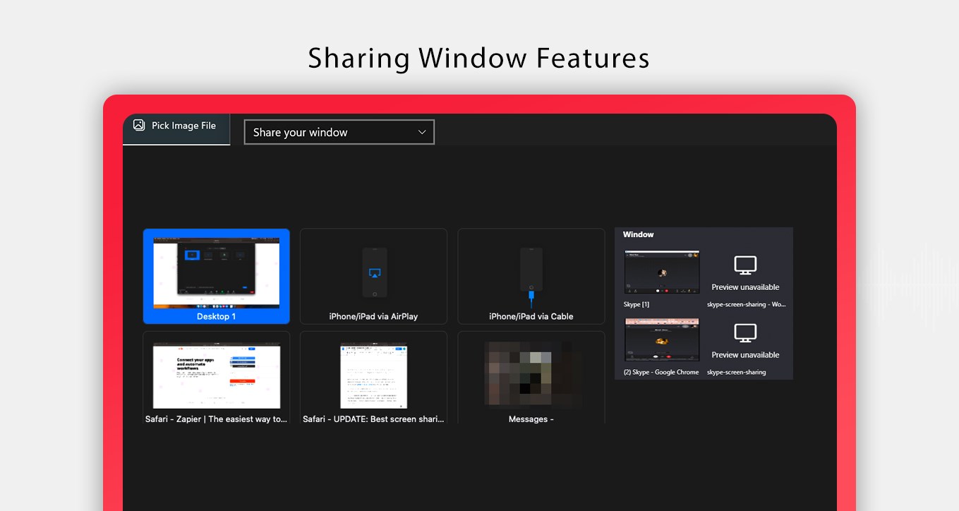Expand the dropdown chevron arrow
959x511 pixels.
pyautogui.click(x=422, y=132)
